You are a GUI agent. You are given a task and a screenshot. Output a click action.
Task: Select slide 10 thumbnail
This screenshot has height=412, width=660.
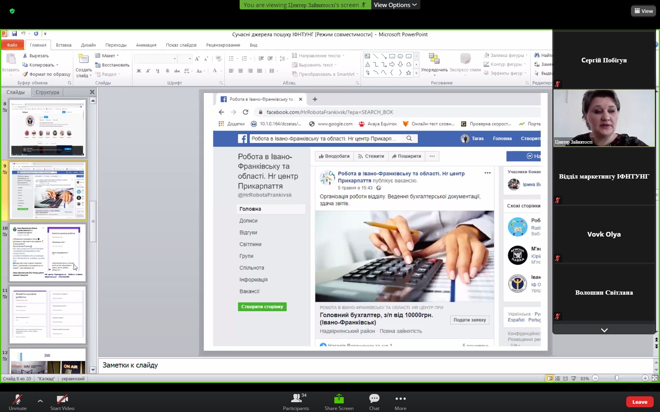pos(48,252)
